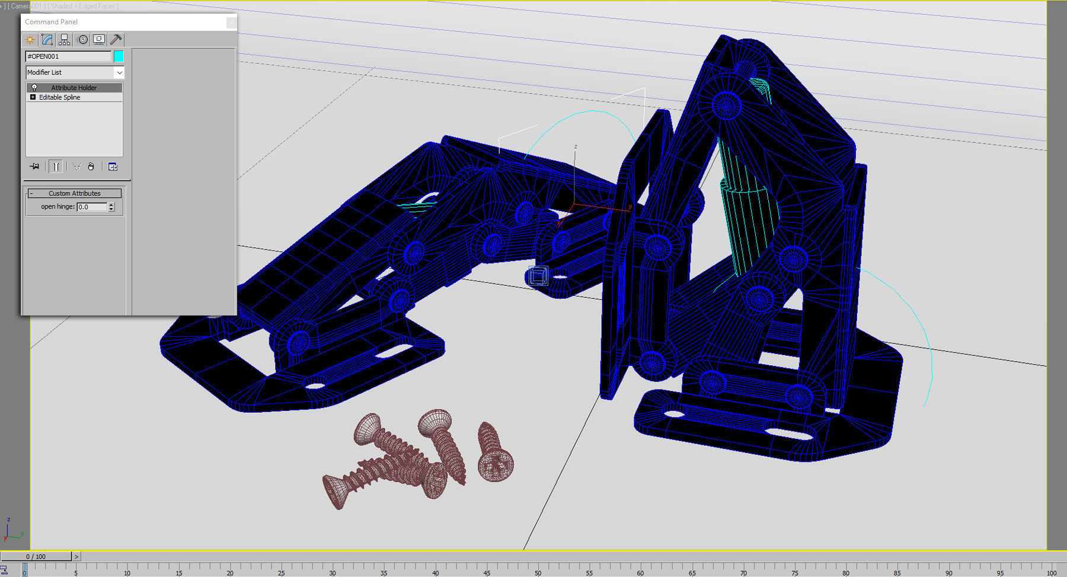Select Attribute Holder in modifier stack
This screenshot has height=577, width=1067.
[74, 88]
